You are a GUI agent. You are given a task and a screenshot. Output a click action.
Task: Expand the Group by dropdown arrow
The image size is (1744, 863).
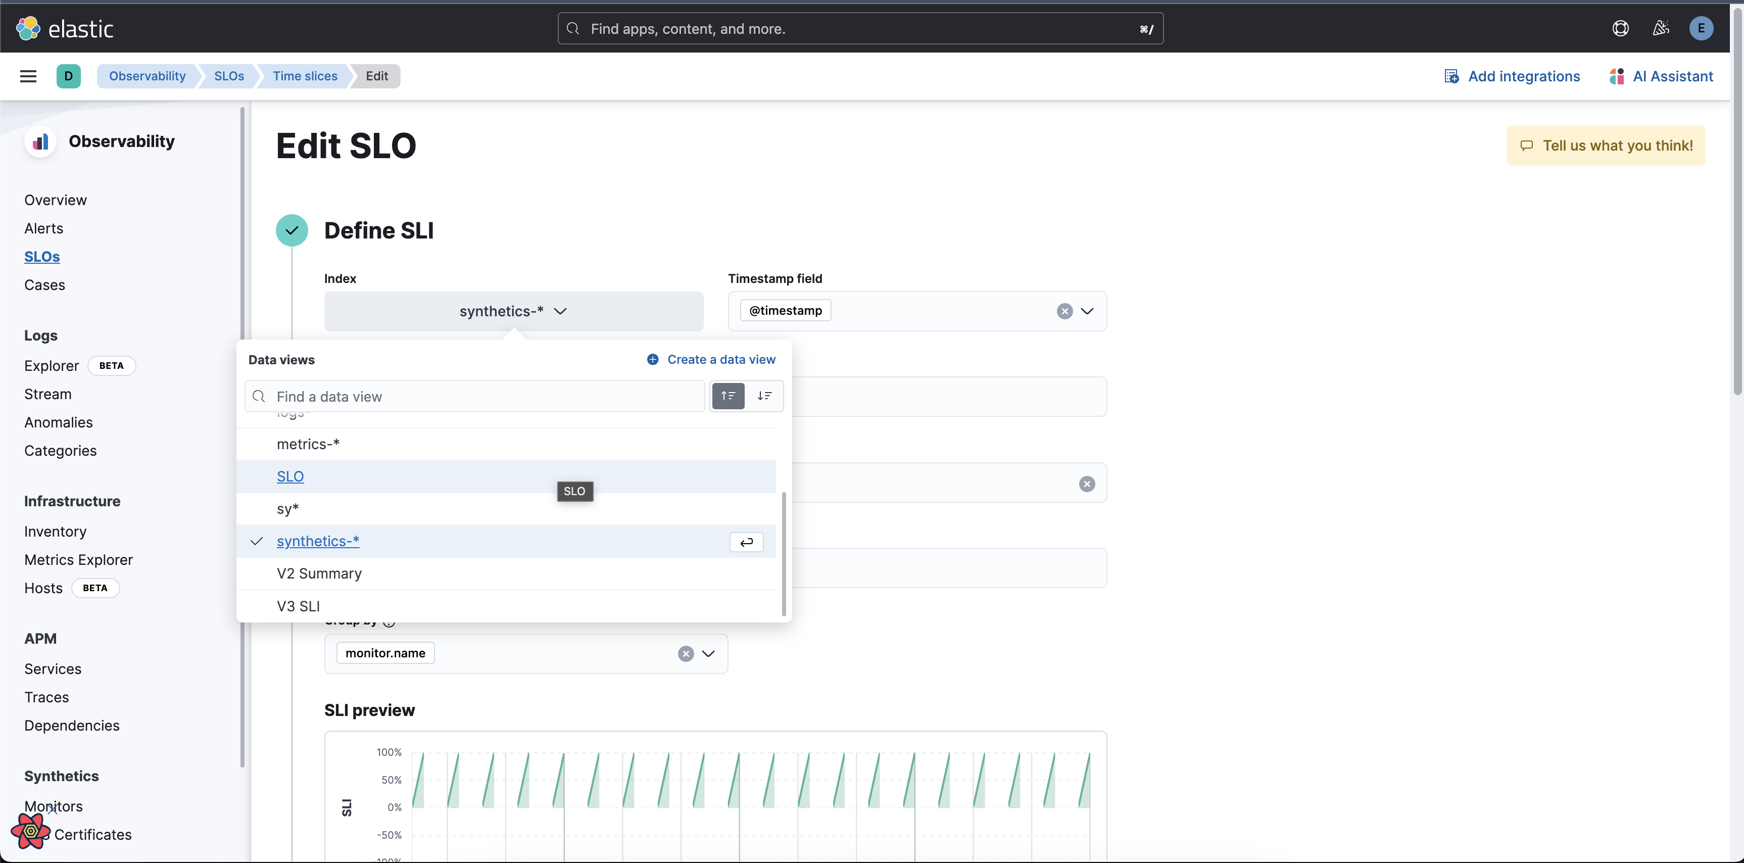708,654
